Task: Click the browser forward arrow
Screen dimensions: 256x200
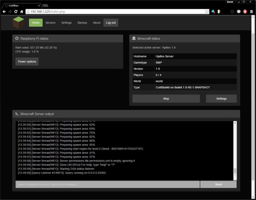Action: [10, 12]
